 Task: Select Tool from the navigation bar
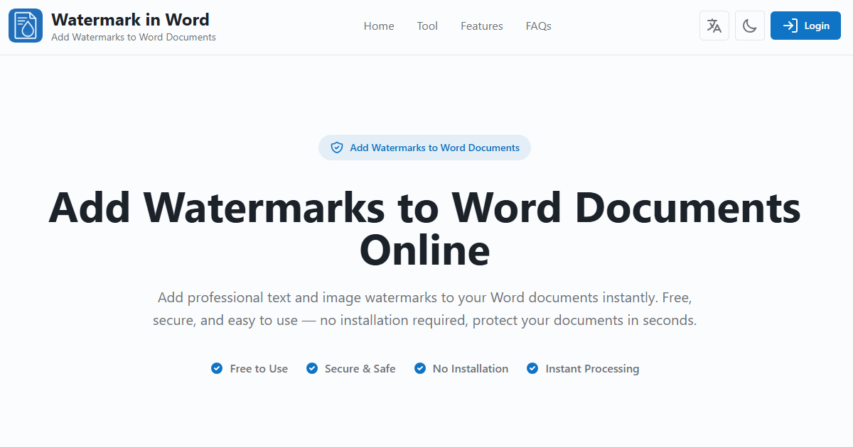pyautogui.click(x=427, y=26)
